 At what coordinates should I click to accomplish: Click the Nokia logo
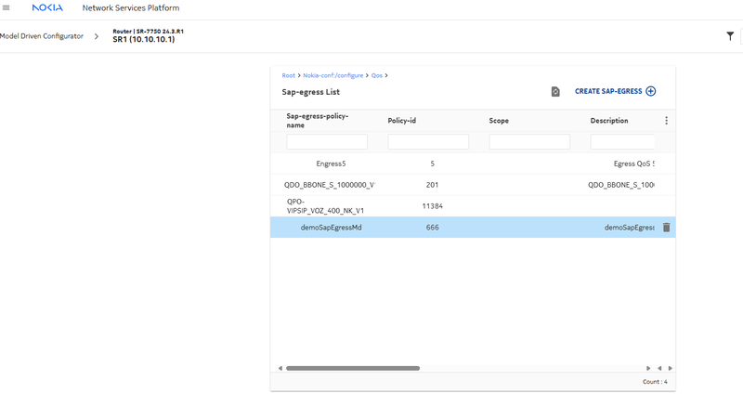click(46, 8)
